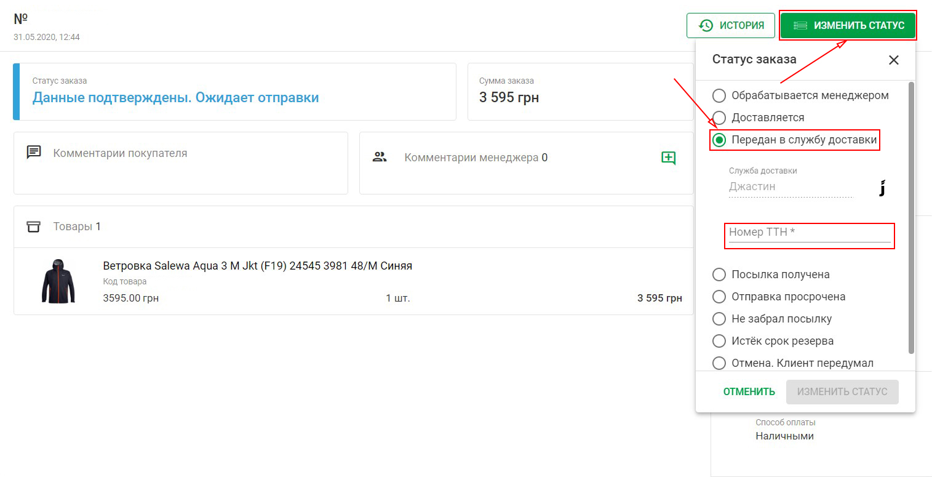Click the Ветровка Salewa Aqua 3 product name

257,266
